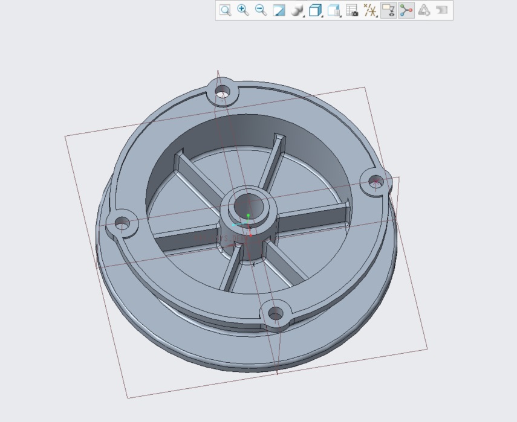Open the Display Style sphere dropdown
The height and width of the screenshot is (422, 517).
(297, 10)
